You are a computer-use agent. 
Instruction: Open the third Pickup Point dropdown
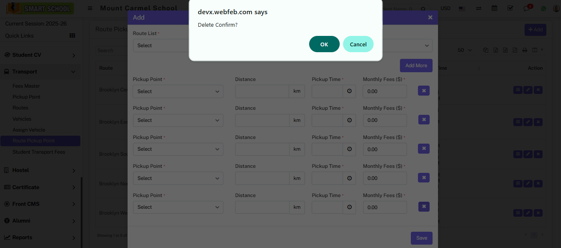[178, 149]
